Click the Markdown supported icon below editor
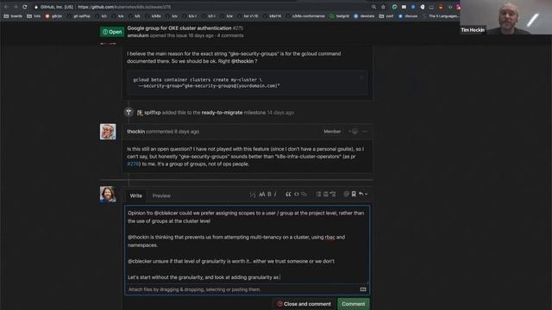The image size is (552, 310). [363, 289]
